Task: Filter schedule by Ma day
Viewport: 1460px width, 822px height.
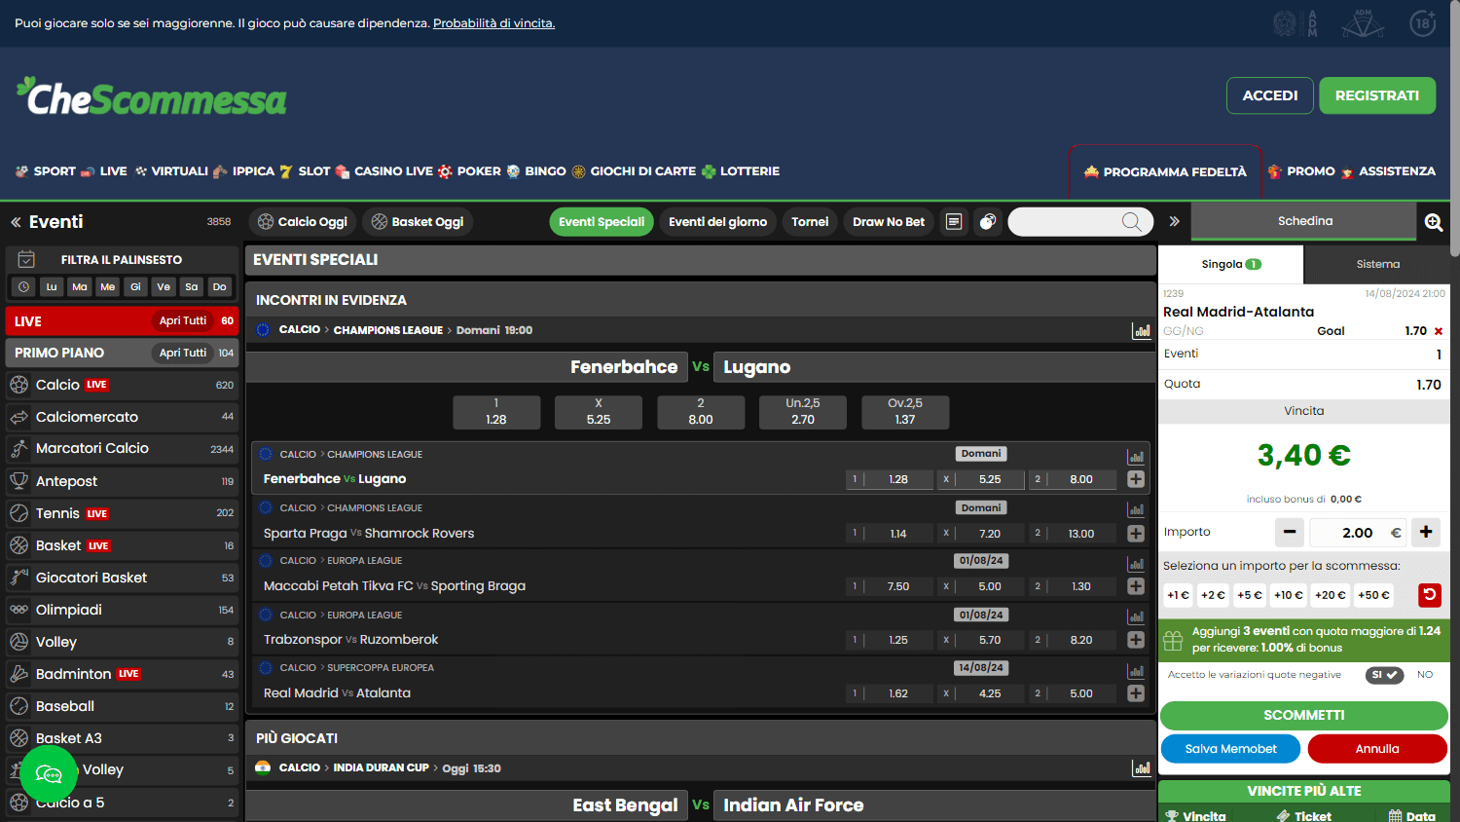Action: [x=80, y=286]
